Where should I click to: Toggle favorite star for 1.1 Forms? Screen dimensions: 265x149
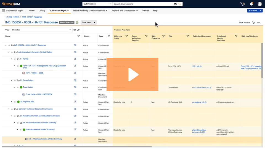[x=15, y=59]
